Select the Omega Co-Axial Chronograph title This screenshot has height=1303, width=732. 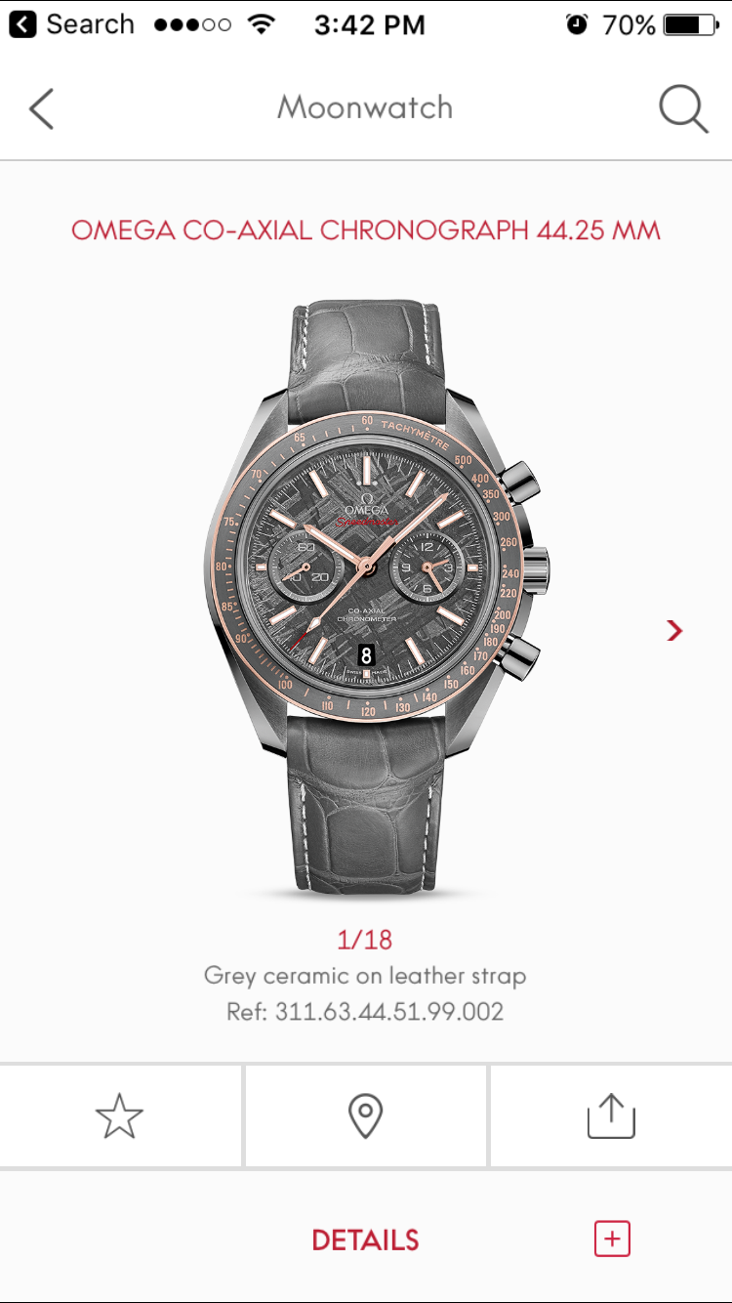(x=365, y=231)
